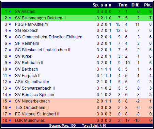Click the blue dot beside SV Niederbexbach

click(x=10, y=101)
